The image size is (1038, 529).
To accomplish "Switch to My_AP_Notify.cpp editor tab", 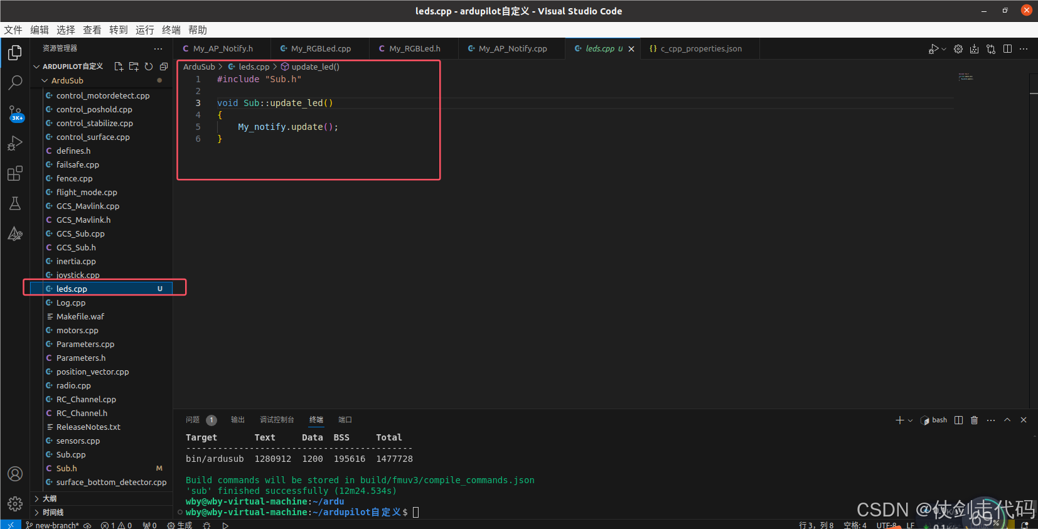I will (512, 49).
